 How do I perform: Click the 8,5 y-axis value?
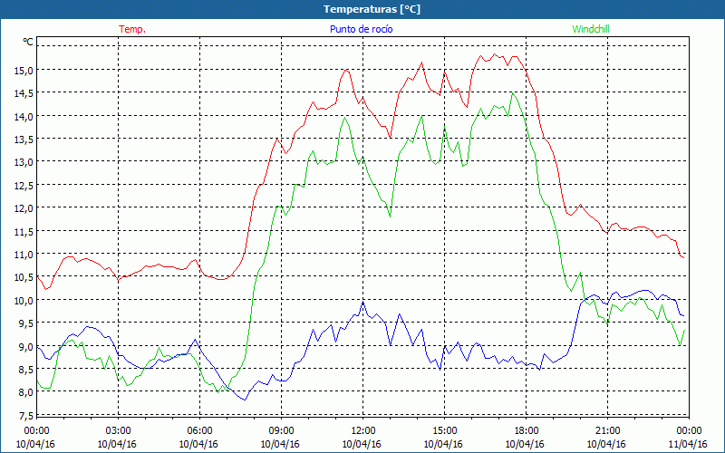(27, 370)
